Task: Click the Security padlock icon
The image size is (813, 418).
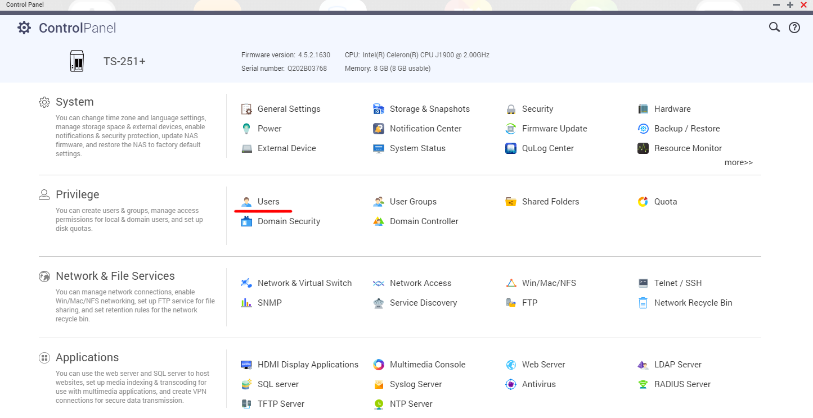Action: (511, 109)
